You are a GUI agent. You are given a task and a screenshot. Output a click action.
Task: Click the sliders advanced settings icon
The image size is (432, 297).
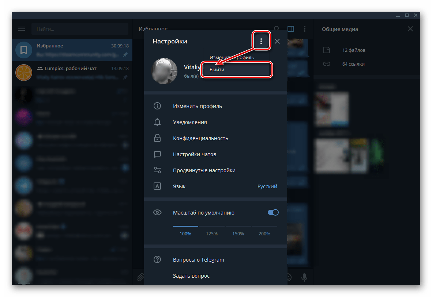157,170
